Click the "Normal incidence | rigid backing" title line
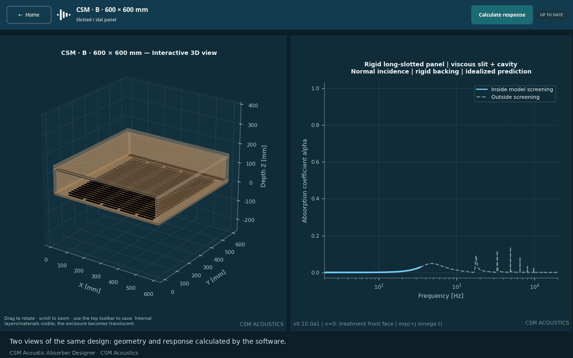This screenshot has height=358, width=573. coord(441,72)
